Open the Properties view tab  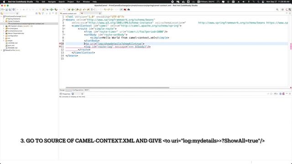[x=65, y=94]
